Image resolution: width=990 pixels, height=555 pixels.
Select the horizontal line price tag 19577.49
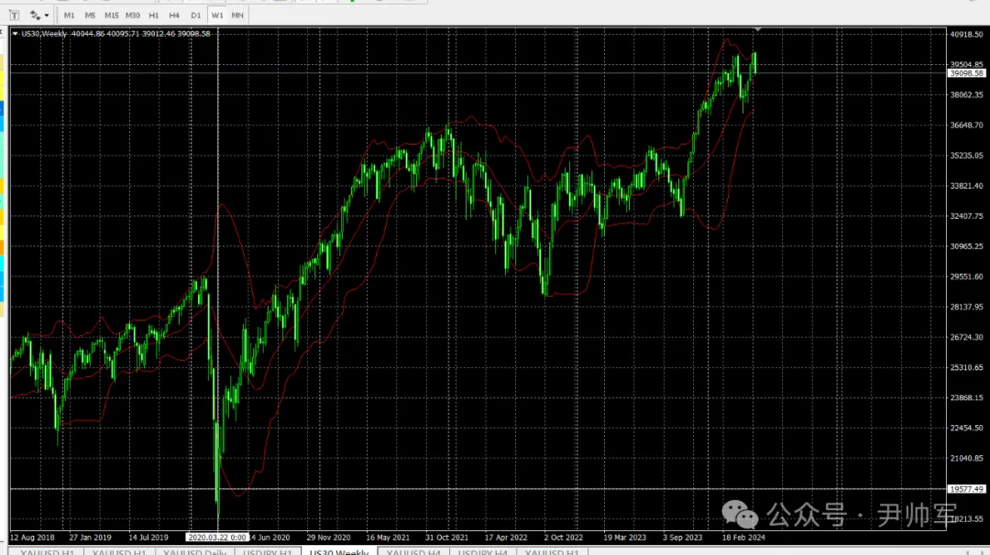click(966, 489)
